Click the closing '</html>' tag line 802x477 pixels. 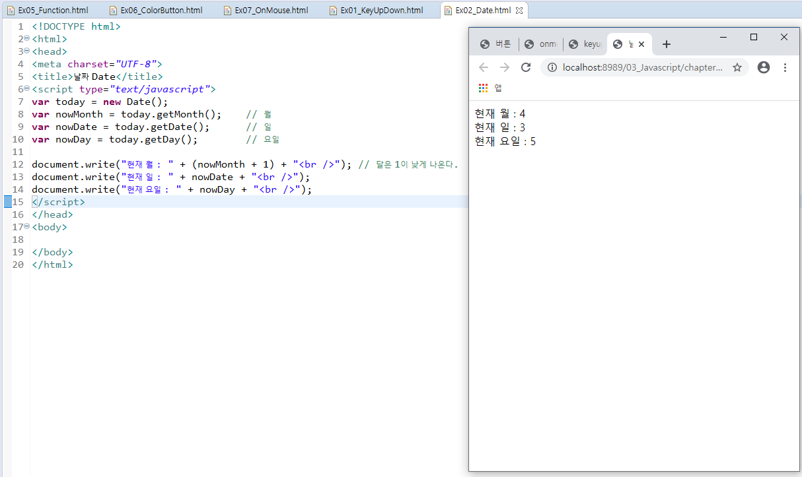click(52, 265)
